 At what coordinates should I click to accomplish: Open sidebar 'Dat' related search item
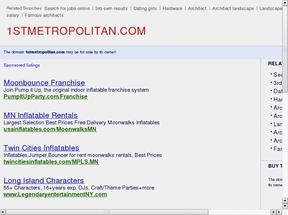[x=278, y=91]
